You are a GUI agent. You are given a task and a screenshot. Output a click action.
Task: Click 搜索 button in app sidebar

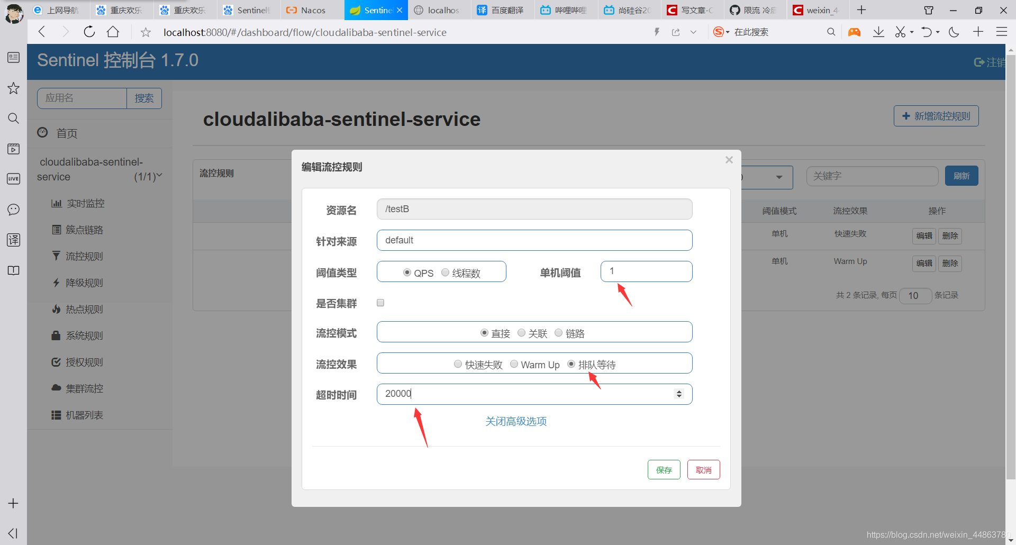(144, 98)
